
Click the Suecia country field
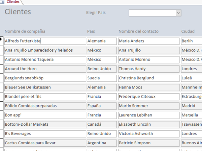(x=101, y=78)
